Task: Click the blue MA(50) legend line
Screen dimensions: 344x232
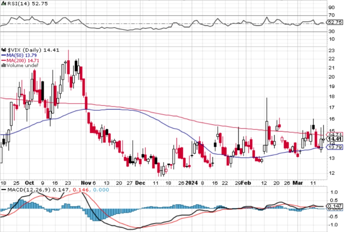Action: (3, 55)
